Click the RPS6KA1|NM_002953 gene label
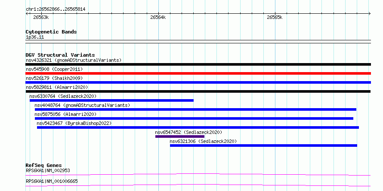The image size is (383, 191). pyautogui.click(x=48, y=170)
